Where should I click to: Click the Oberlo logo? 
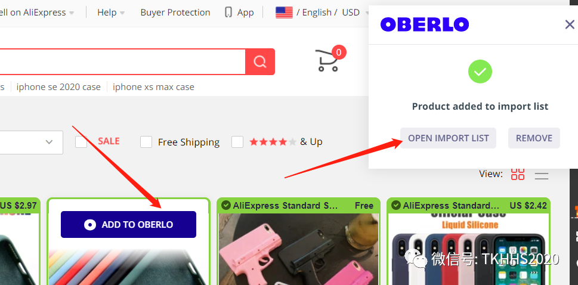point(425,24)
